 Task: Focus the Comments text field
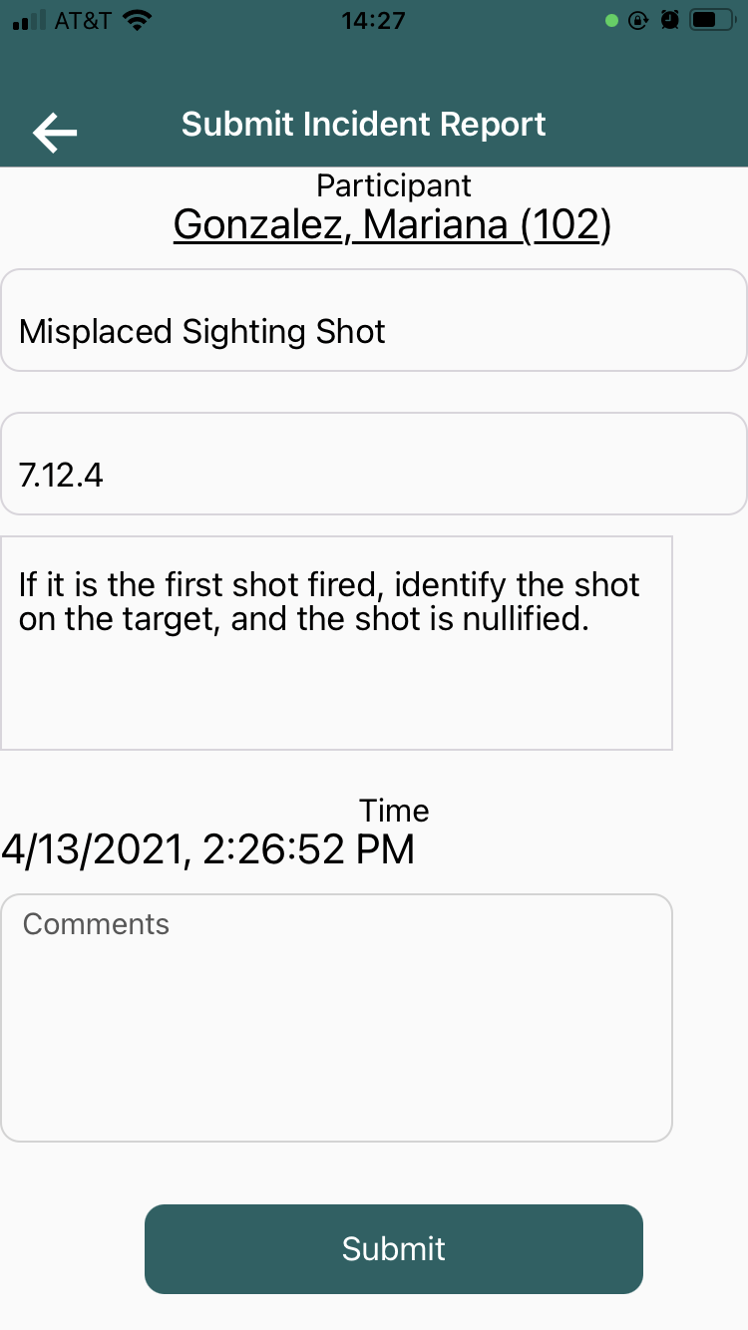[336, 1017]
